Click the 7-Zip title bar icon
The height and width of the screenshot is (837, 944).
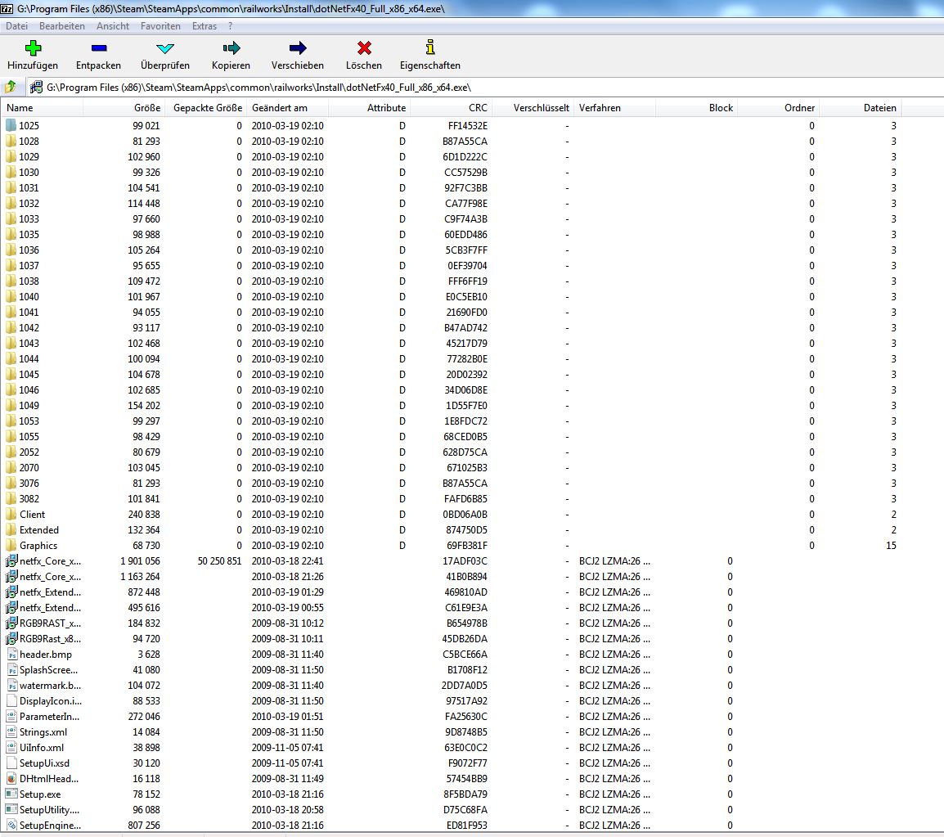pos(7,8)
